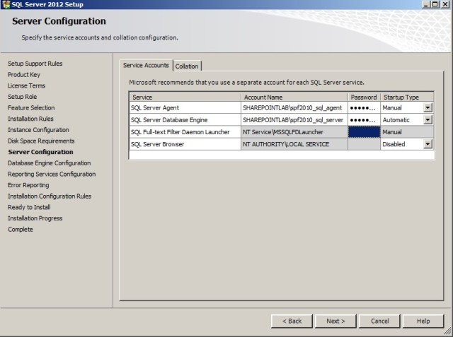The image size is (453, 337).
Task: Click Reporting Services Configuration step
Action: [52, 174]
